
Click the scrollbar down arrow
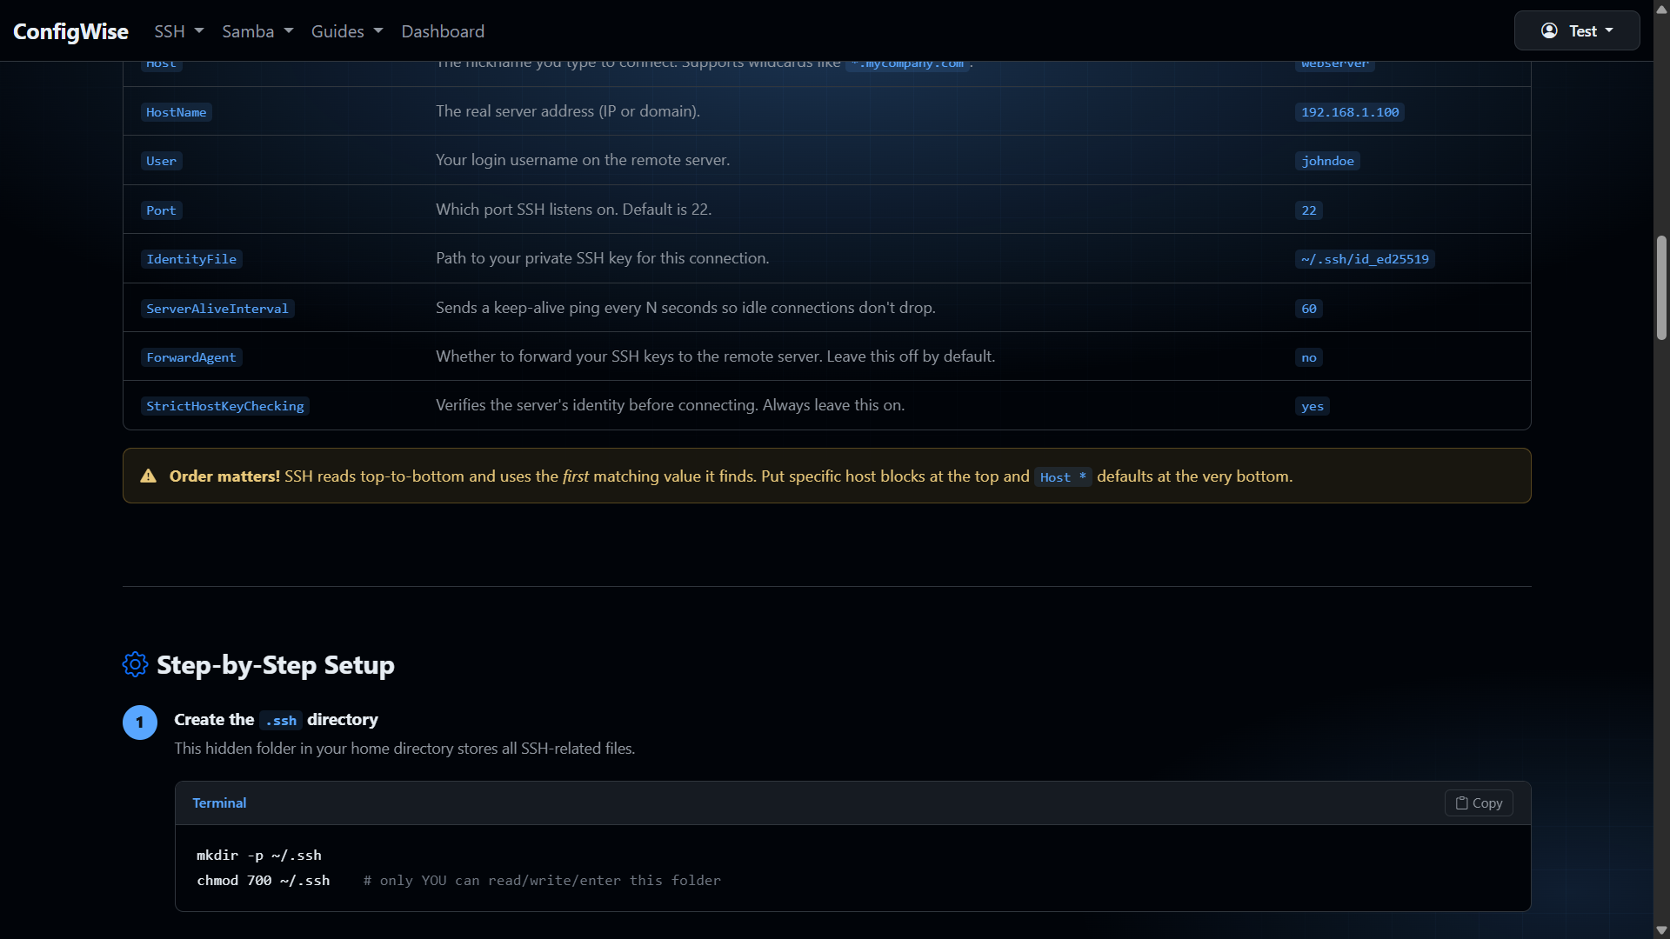1661,930
